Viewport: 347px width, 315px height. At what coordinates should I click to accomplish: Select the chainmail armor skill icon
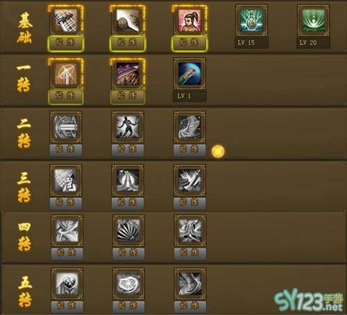(66, 20)
